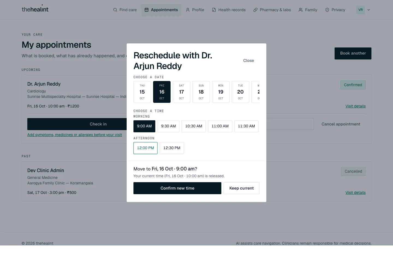393x255 pixels.
Task: Click the Health records document icon
Action: [214, 10]
